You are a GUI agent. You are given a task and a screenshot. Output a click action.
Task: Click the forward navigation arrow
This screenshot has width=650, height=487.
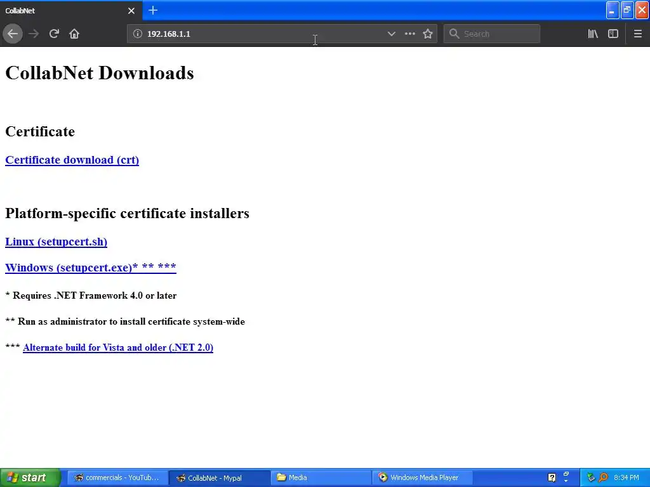point(34,34)
